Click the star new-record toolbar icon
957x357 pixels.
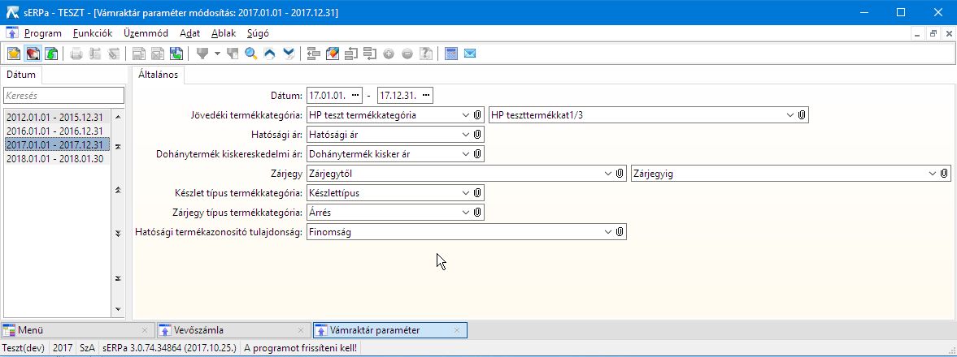pyautogui.click(x=14, y=54)
